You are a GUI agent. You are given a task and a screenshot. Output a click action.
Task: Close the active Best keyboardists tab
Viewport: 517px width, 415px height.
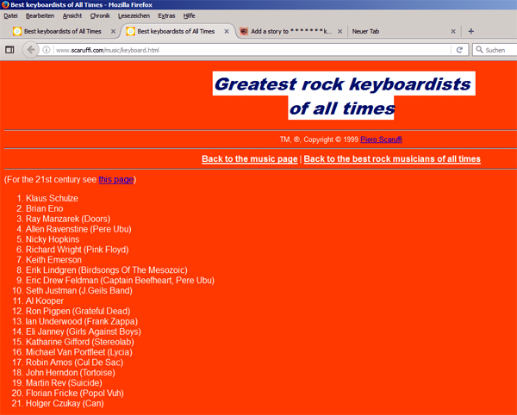pos(227,31)
